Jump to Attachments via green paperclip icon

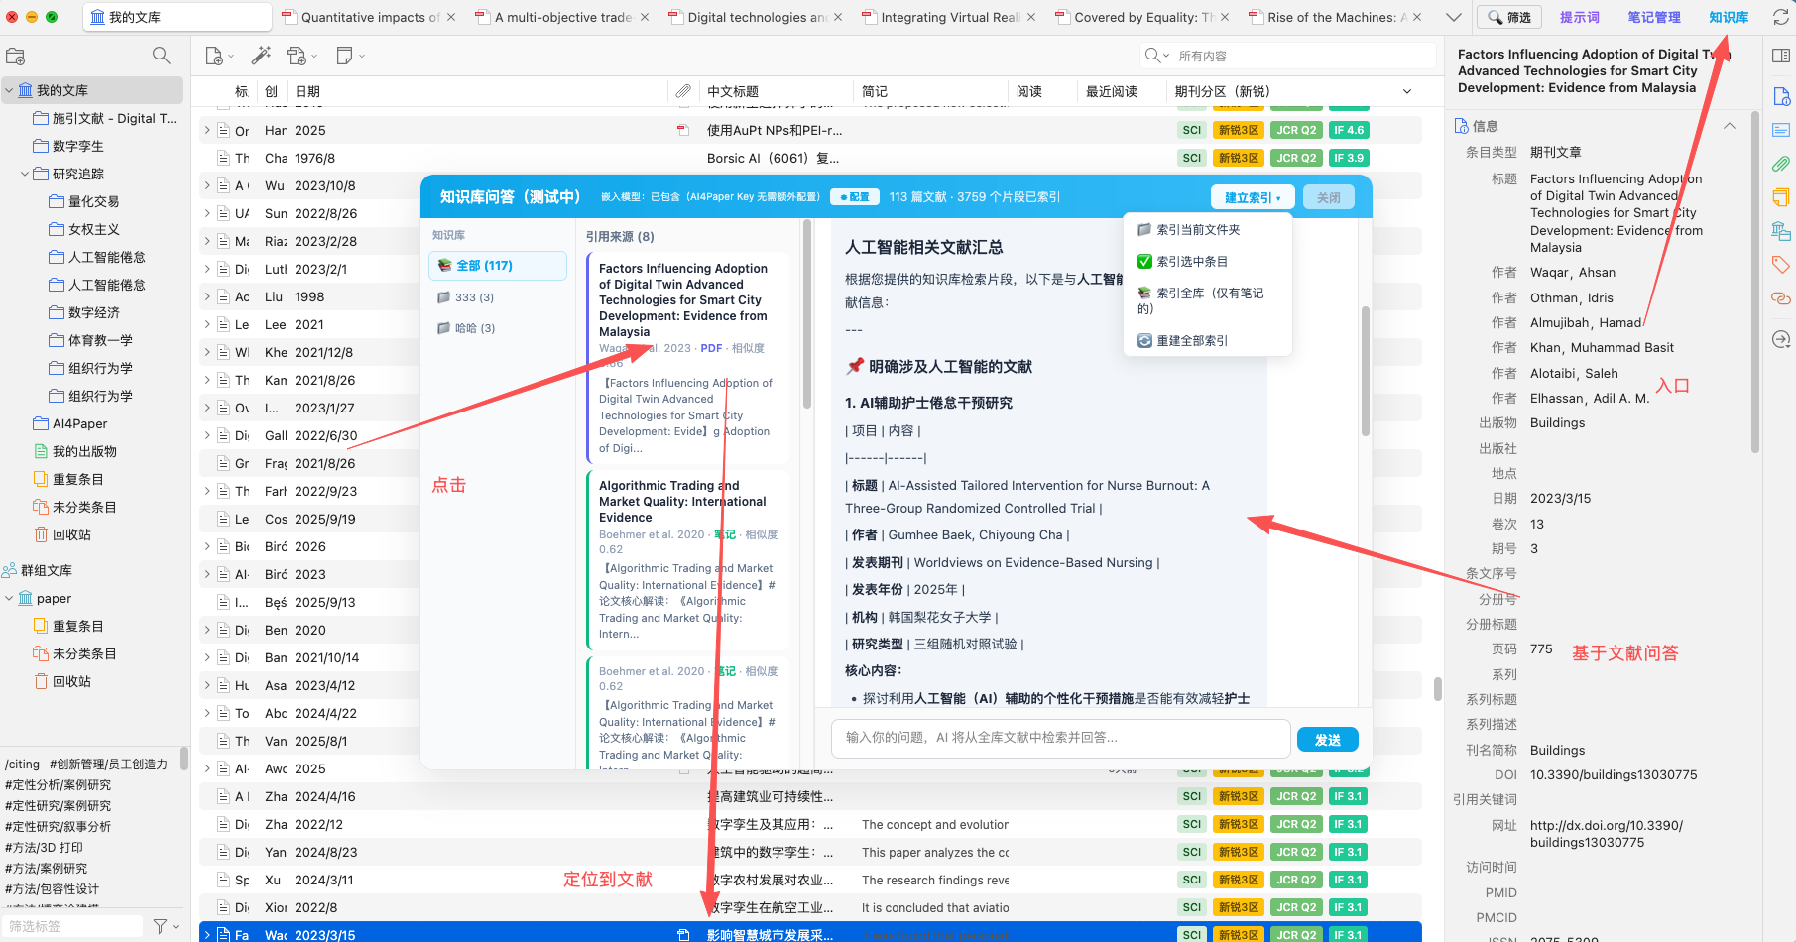tap(1781, 164)
